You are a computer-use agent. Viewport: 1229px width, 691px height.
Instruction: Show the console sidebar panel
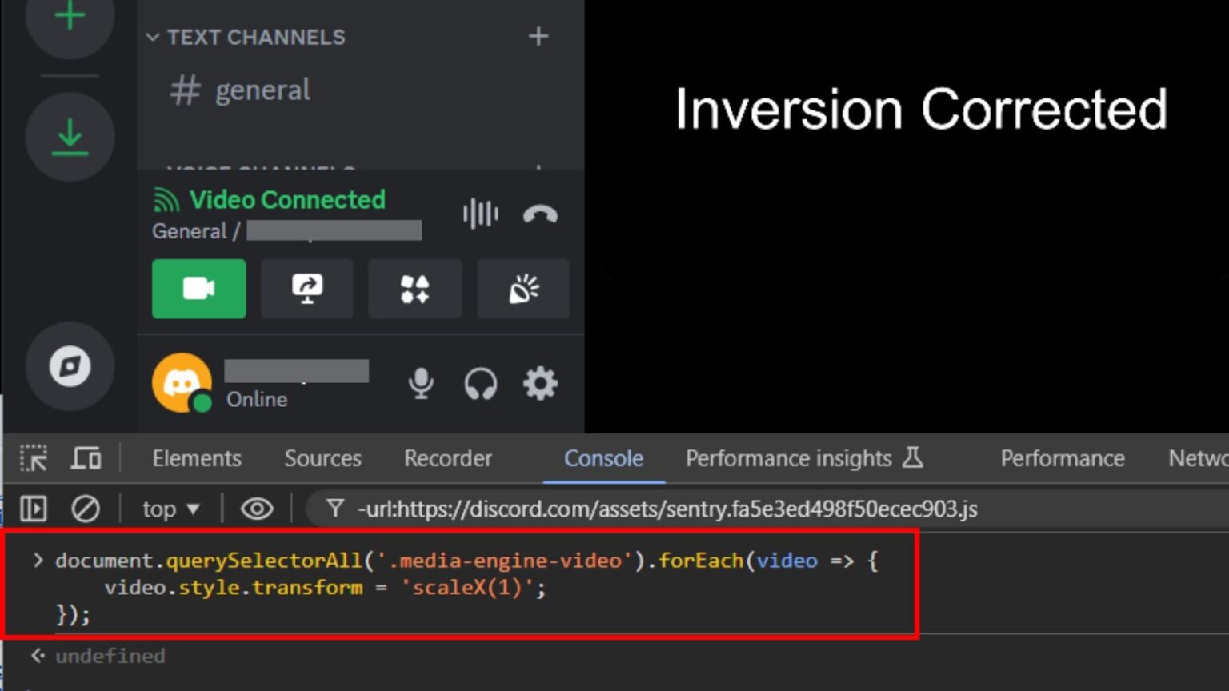(33, 508)
